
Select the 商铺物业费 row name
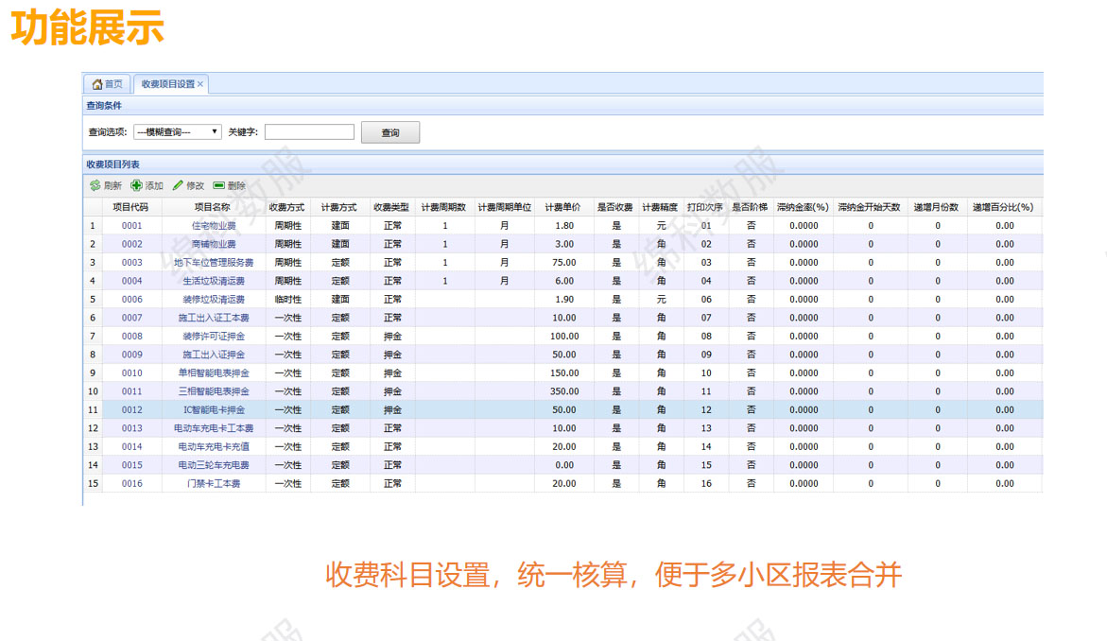click(x=214, y=244)
